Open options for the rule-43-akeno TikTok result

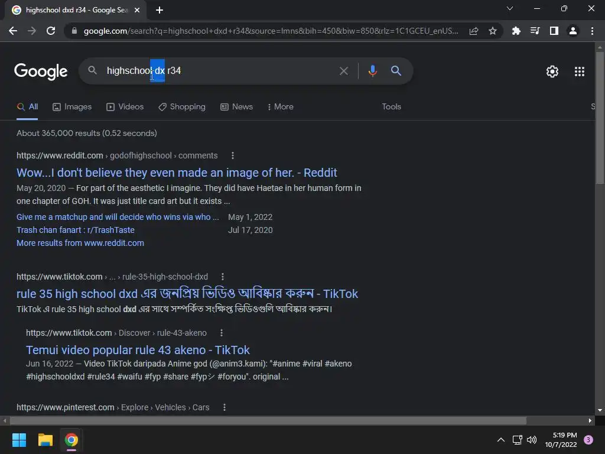pos(222,333)
